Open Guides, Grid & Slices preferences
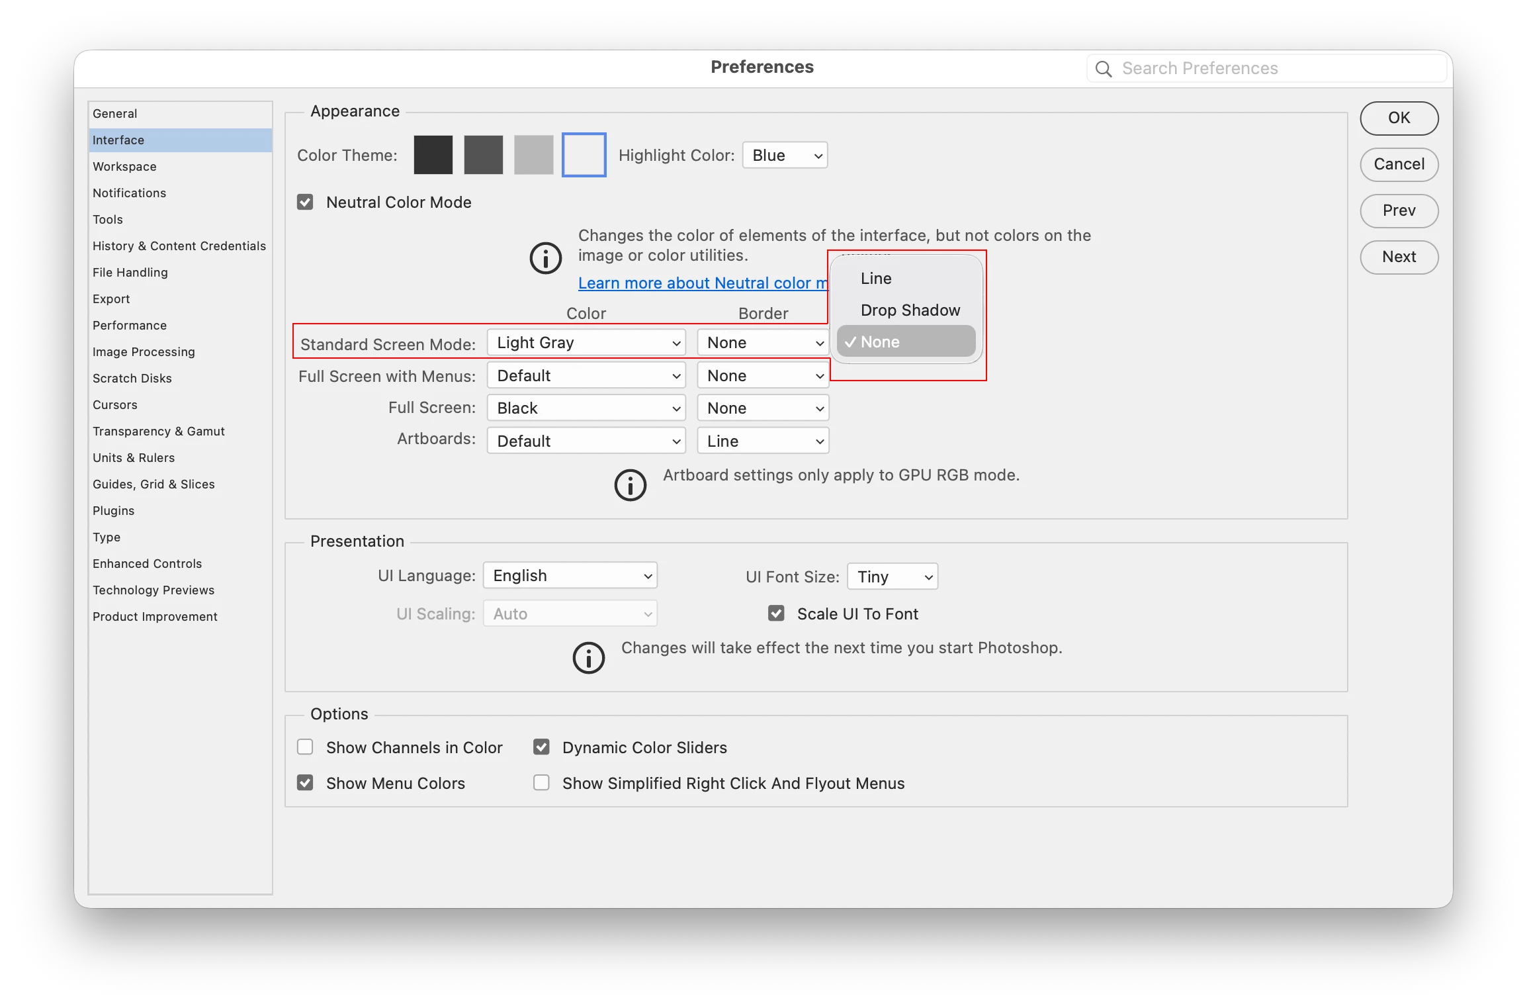 point(180,484)
